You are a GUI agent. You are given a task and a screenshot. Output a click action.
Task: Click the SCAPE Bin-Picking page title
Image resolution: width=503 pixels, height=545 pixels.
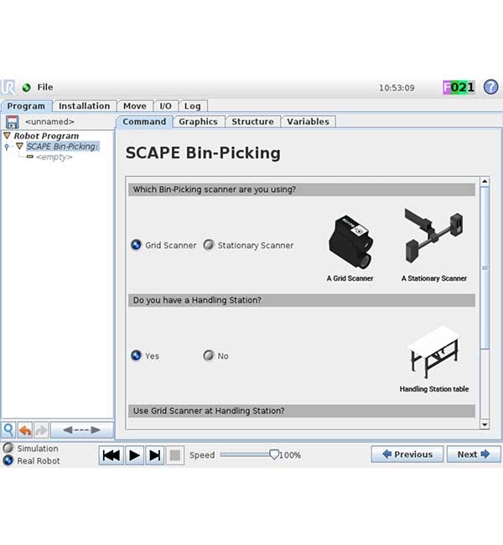[x=203, y=153]
